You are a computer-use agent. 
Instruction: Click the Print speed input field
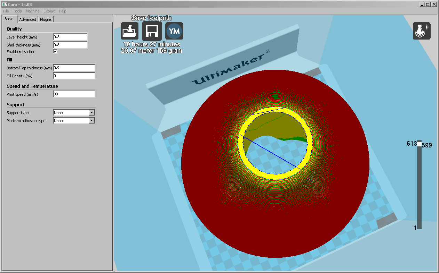(74, 94)
